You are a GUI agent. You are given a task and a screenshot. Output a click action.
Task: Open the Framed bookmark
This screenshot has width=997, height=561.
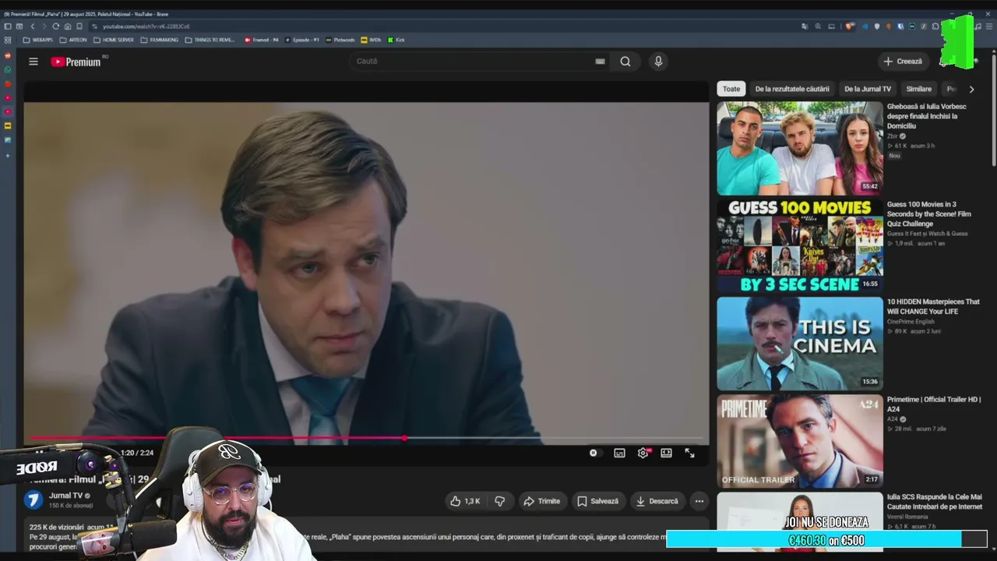coord(262,40)
